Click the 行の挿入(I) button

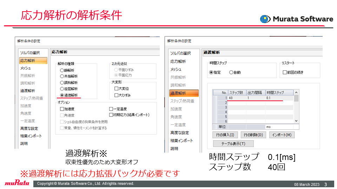pyautogui.click(x=225, y=135)
